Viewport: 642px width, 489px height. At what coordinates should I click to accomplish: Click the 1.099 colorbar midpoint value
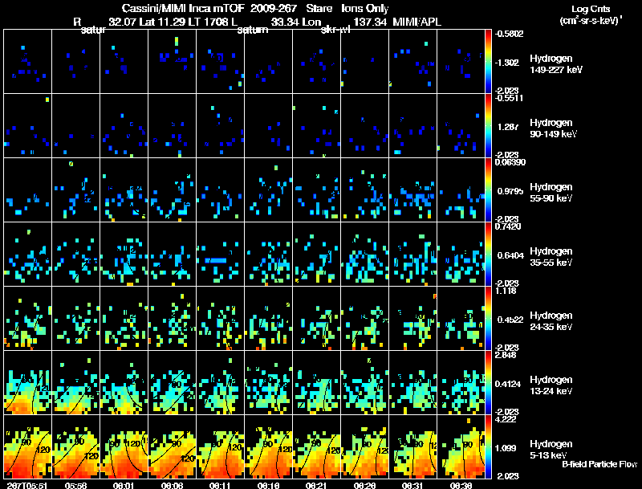coord(507,449)
